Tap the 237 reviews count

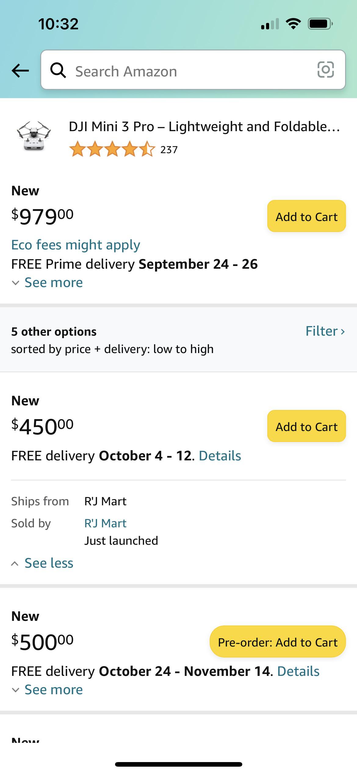click(169, 149)
